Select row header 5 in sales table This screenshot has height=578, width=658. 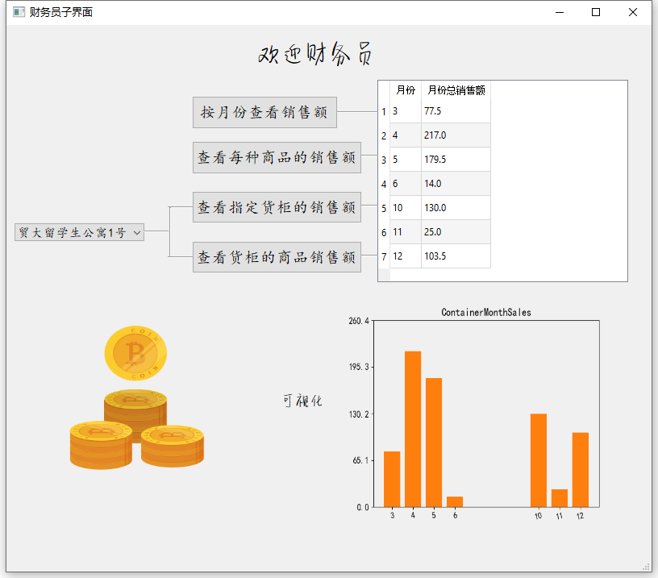click(x=384, y=208)
